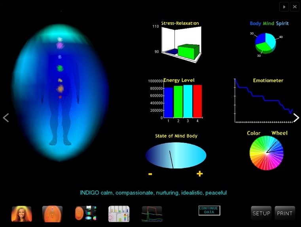
Task: Click the Emotiometer line graph
Action: tap(263, 101)
